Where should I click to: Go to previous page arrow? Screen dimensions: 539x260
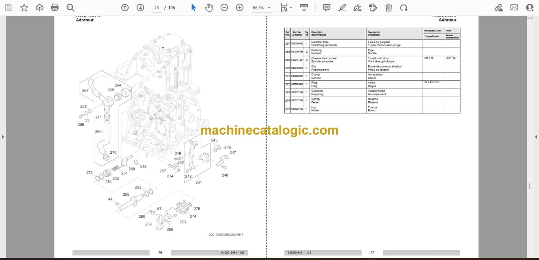(125, 8)
